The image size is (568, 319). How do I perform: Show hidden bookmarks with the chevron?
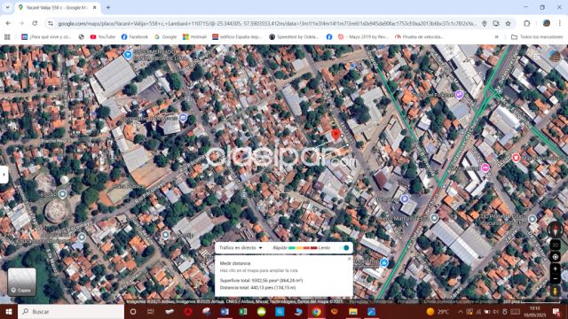coord(496,37)
